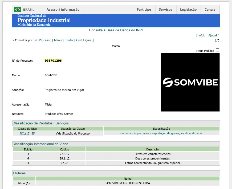Image resolution: width=232 pixels, height=189 pixels.
Task: Open the NCL(12) 35 class link
Action: pyautogui.click(x=27, y=133)
